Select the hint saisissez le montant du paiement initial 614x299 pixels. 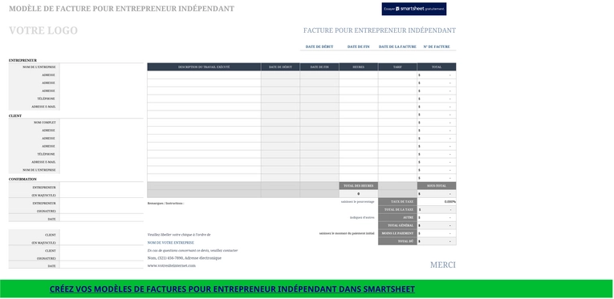click(347, 233)
